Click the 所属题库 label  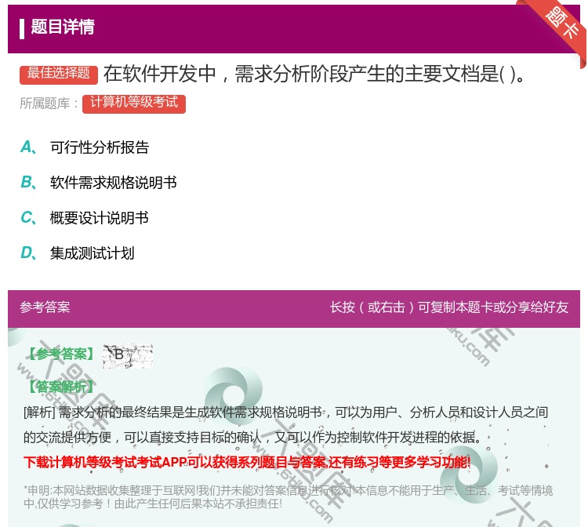(49, 104)
